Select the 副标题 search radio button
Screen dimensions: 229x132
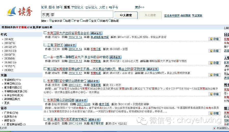(x=110, y=21)
